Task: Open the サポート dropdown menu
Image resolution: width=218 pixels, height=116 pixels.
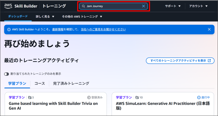Action: click(173, 6)
